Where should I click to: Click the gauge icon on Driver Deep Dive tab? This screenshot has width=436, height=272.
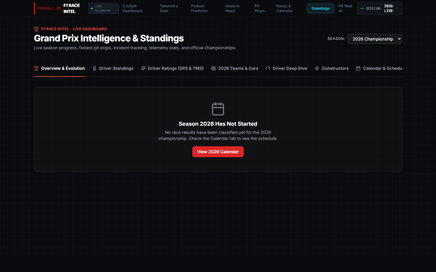[x=268, y=68]
